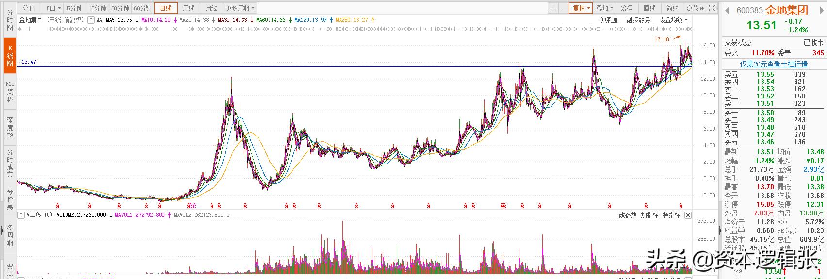This screenshot has width=827, height=279.
Task: Open the 复权 adjustment dropdown
Action: click(581, 8)
